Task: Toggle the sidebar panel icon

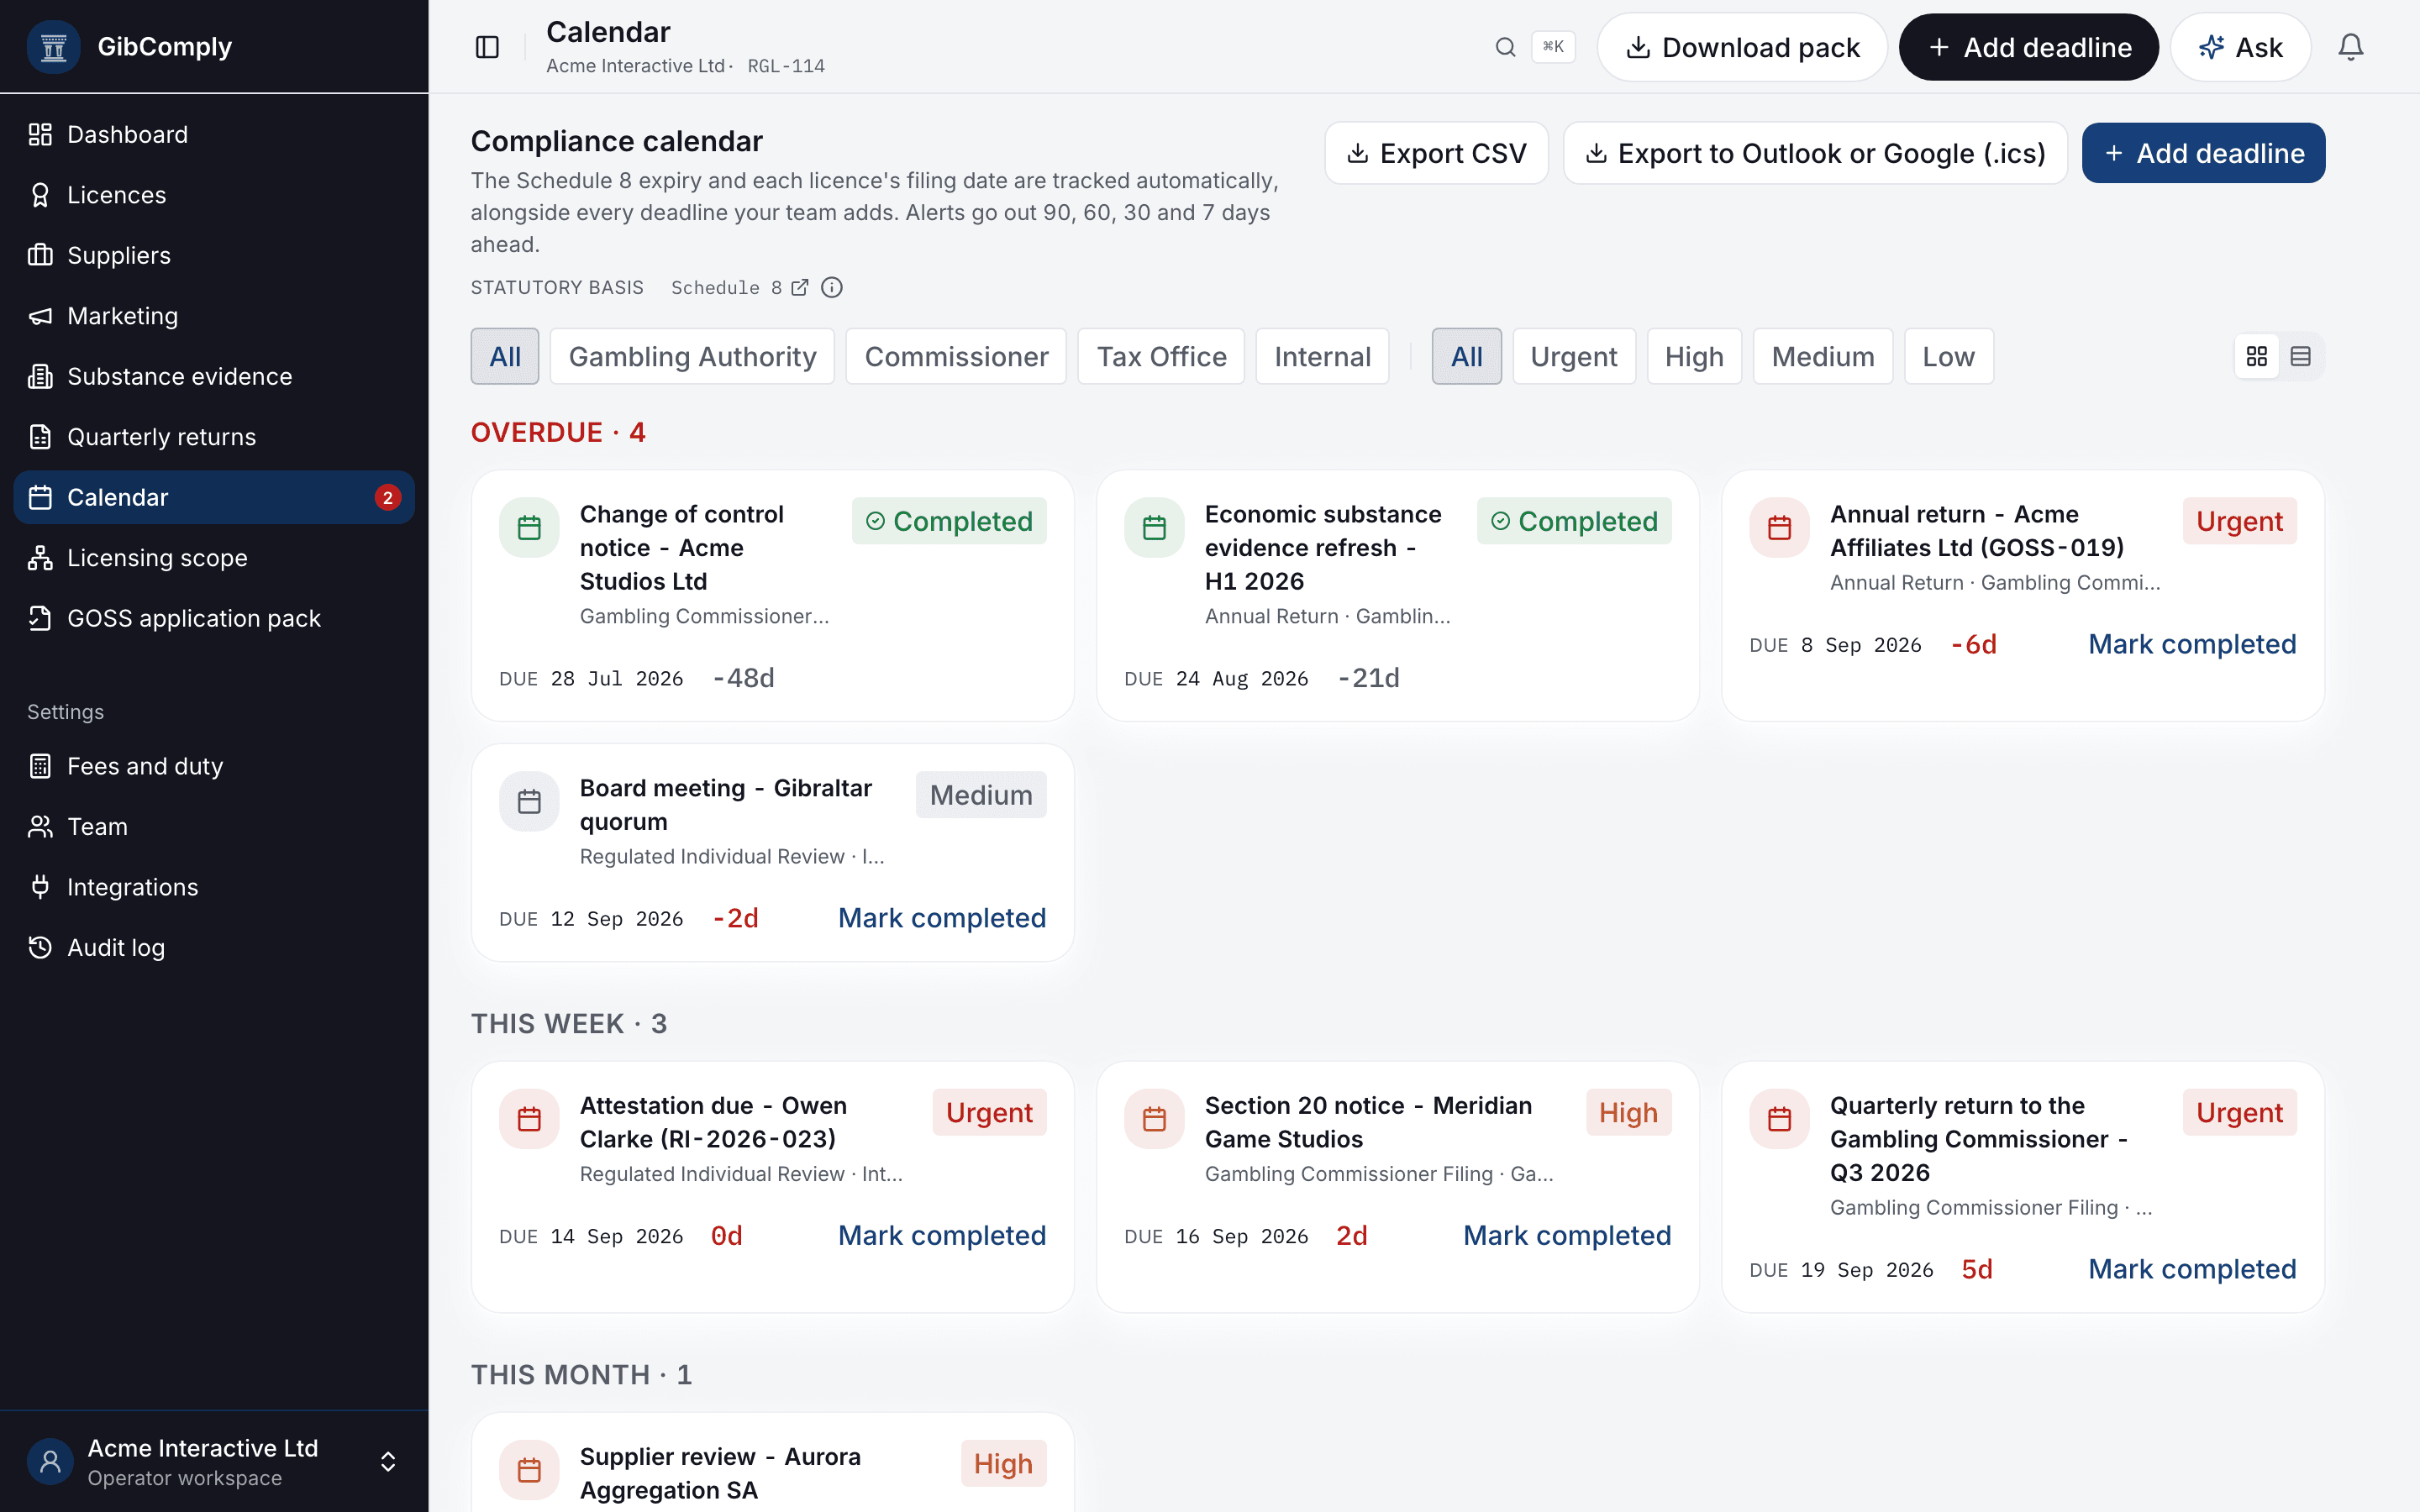Action: pos(487,47)
